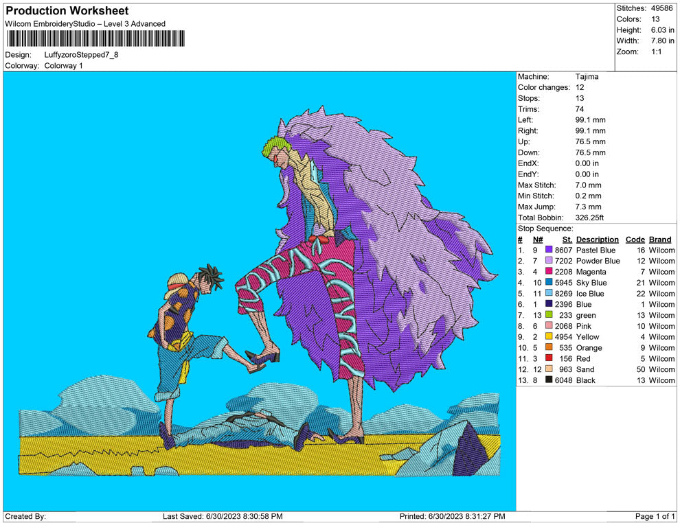Click the barcode under the worksheet title

click(95, 38)
